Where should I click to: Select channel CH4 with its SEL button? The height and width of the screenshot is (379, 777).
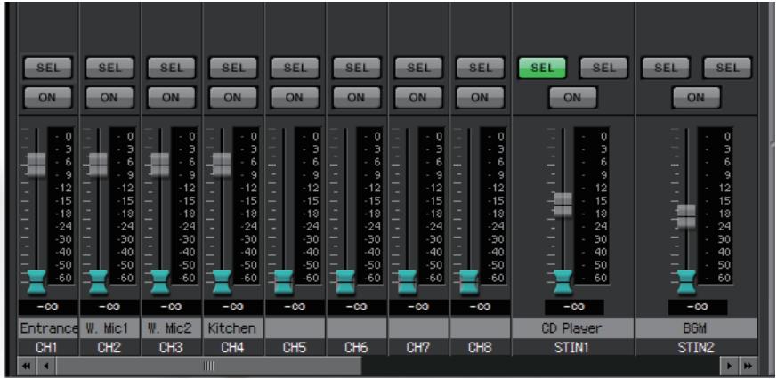233,68
